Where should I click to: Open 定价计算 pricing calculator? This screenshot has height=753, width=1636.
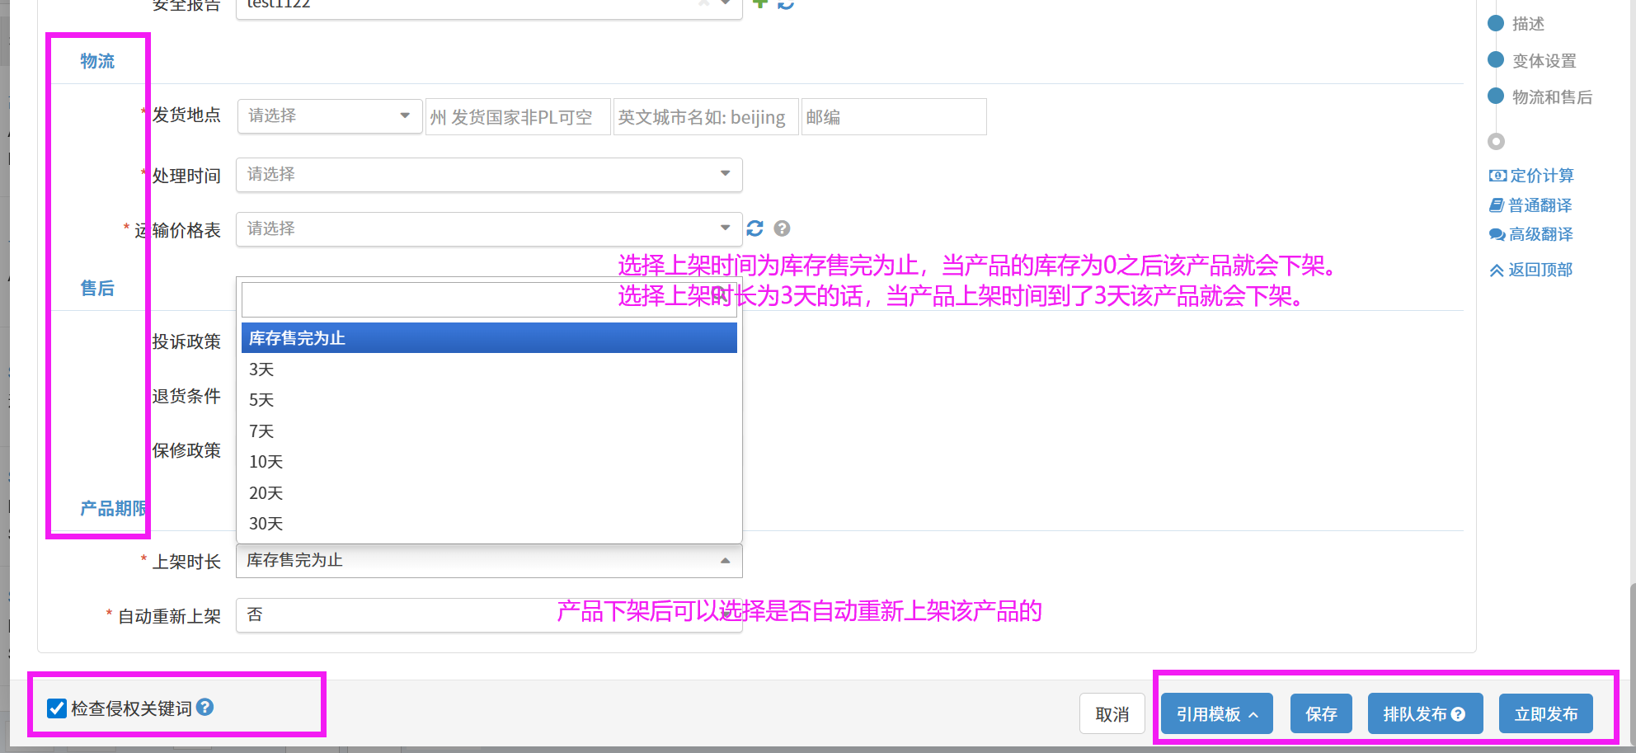click(1531, 176)
